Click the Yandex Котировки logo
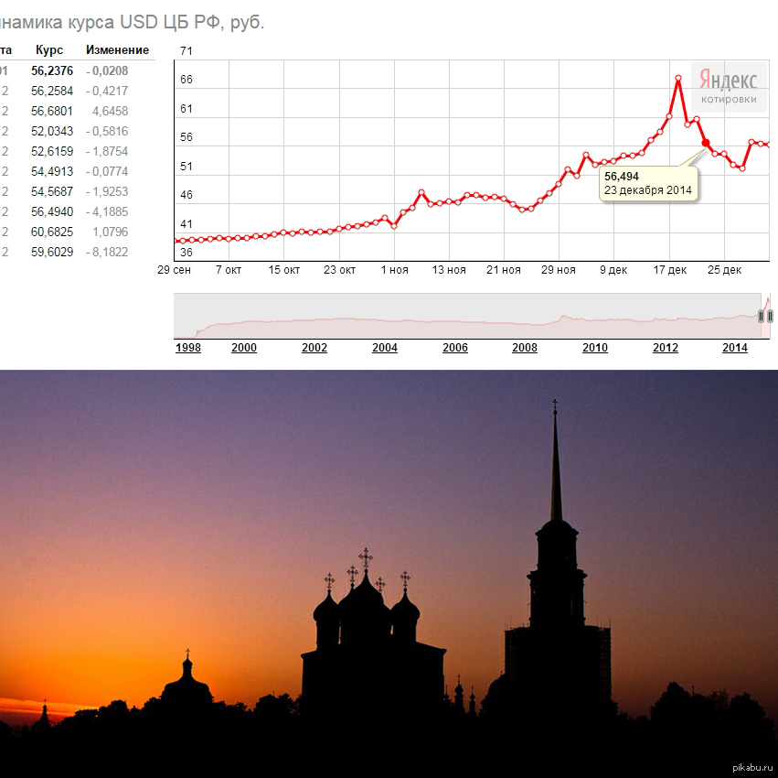Viewport: 778px width, 778px height. [x=729, y=87]
